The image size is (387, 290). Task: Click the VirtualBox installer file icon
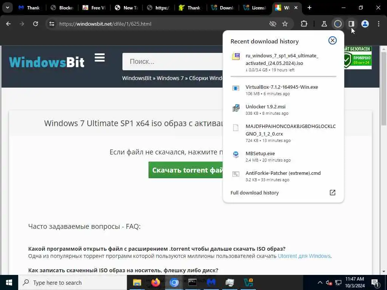(x=236, y=88)
